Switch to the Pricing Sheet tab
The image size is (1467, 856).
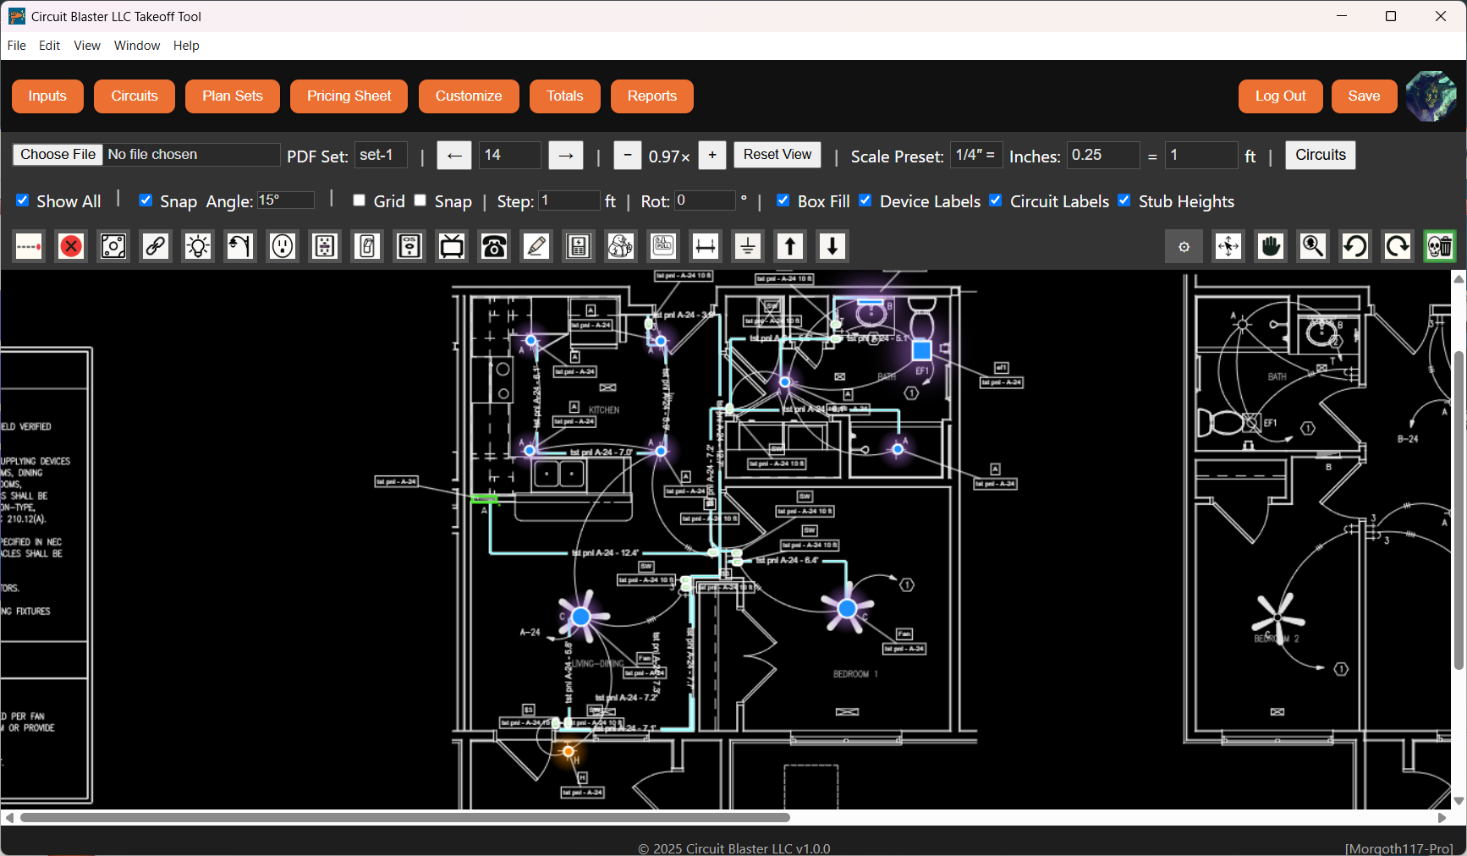[x=349, y=96]
